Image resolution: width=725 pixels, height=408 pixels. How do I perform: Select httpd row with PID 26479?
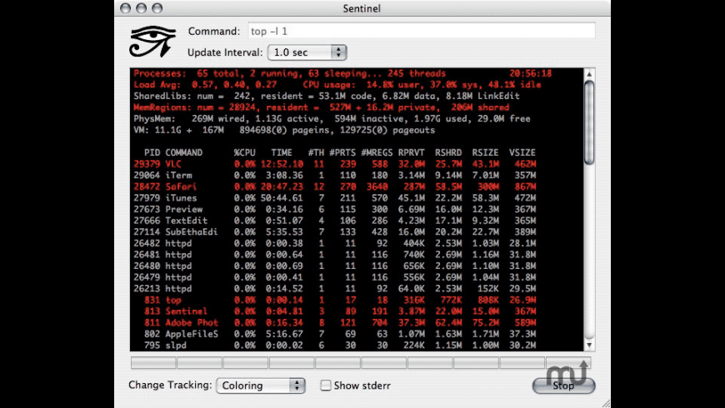(335, 277)
